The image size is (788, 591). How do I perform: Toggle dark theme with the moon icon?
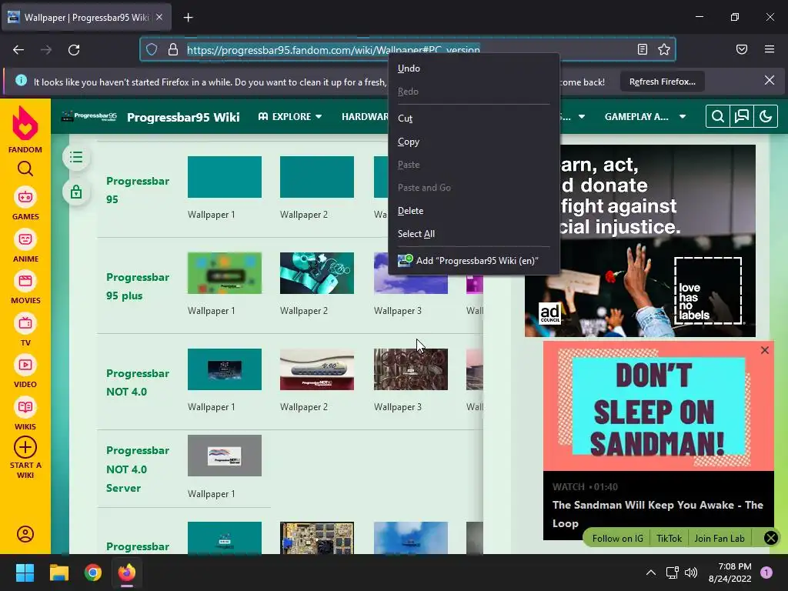pos(766,117)
